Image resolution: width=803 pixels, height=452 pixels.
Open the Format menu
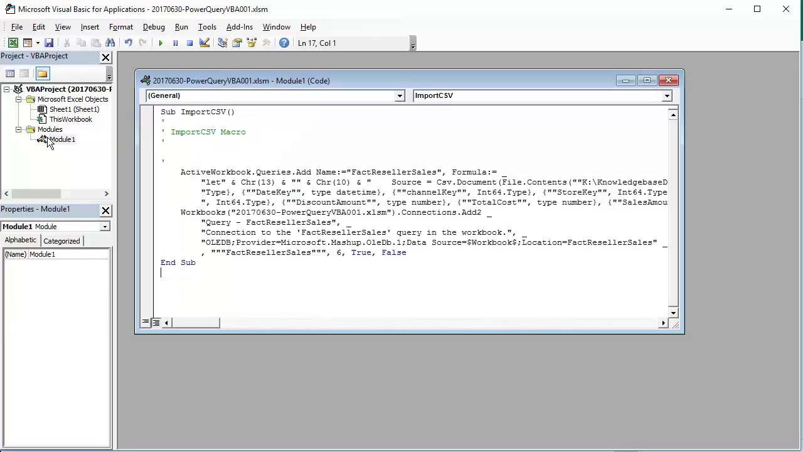pyautogui.click(x=120, y=27)
